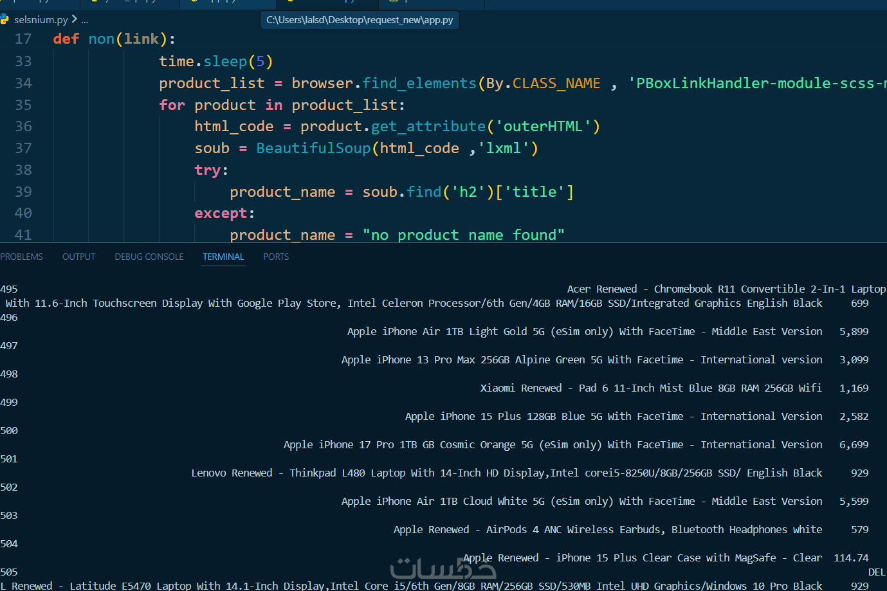
Task: Go to the PORTS panel tab
Action: 276,257
